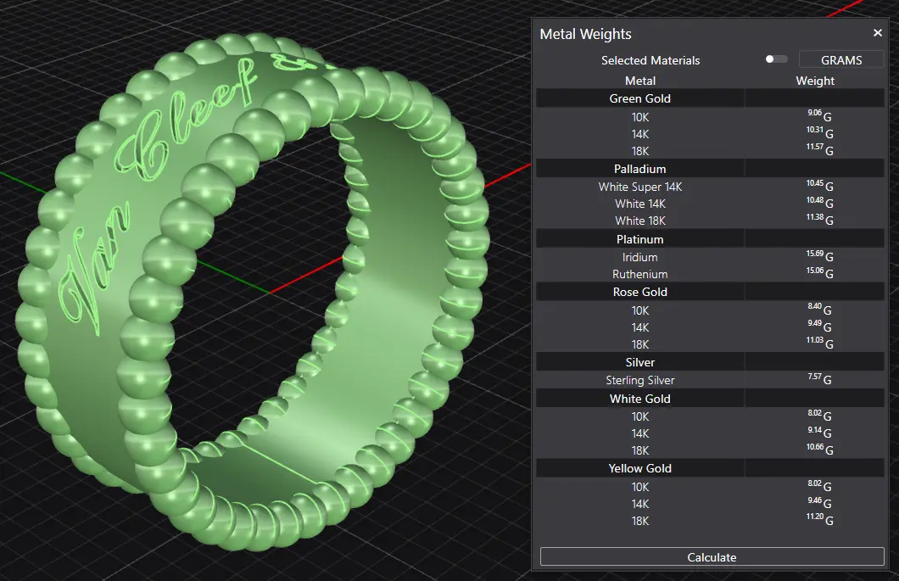Click the Silver group header
899x581 pixels.
click(639, 362)
